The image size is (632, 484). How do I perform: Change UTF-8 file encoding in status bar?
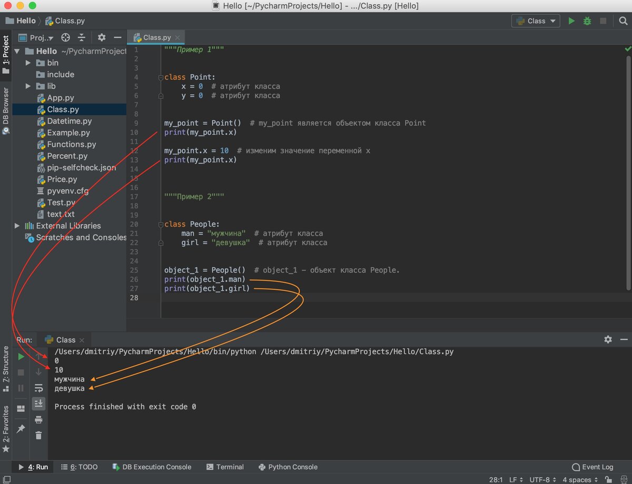point(542,479)
